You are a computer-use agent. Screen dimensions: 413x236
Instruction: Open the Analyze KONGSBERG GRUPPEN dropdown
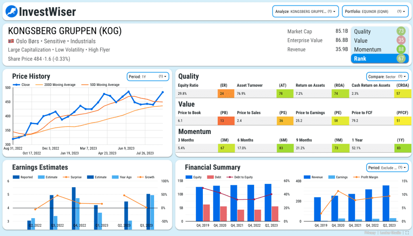(x=305, y=12)
